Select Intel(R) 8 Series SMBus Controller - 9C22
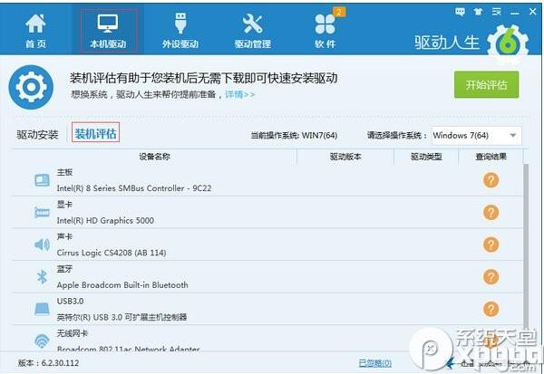 point(134,188)
